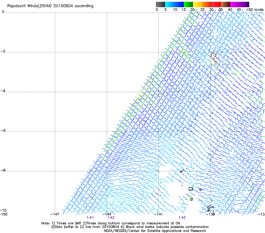Image resolution: width=265 pixels, height=233 pixels.
Task: Choose the yellow 20–25 knots legend swatch
Action: point(198,4)
